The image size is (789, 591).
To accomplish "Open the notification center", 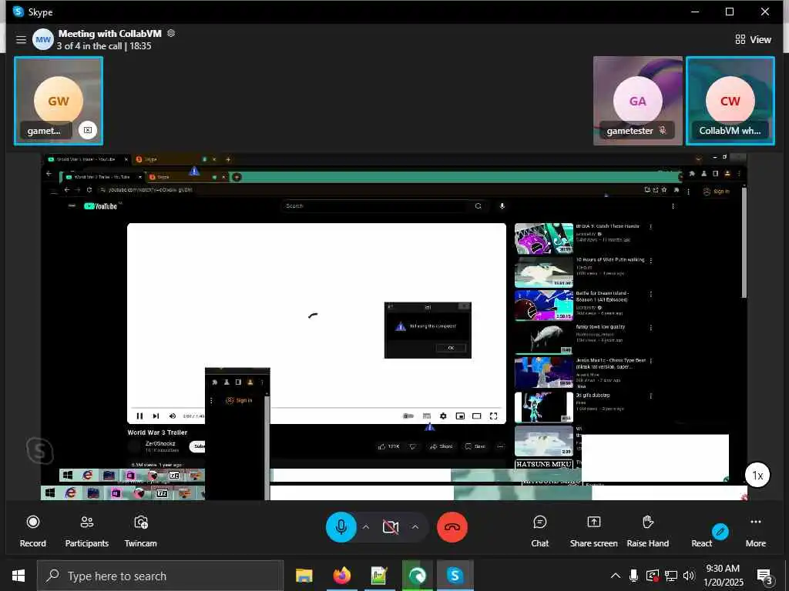I will tap(764, 576).
